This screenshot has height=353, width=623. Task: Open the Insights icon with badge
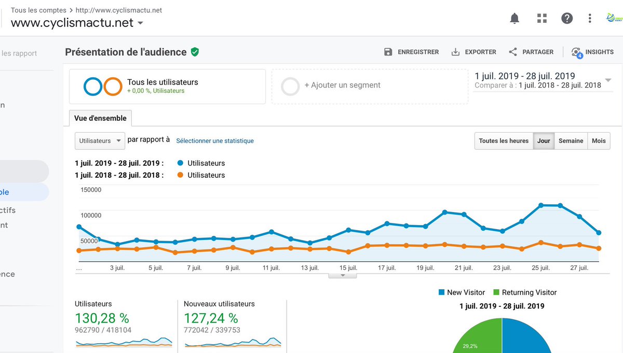coord(576,52)
